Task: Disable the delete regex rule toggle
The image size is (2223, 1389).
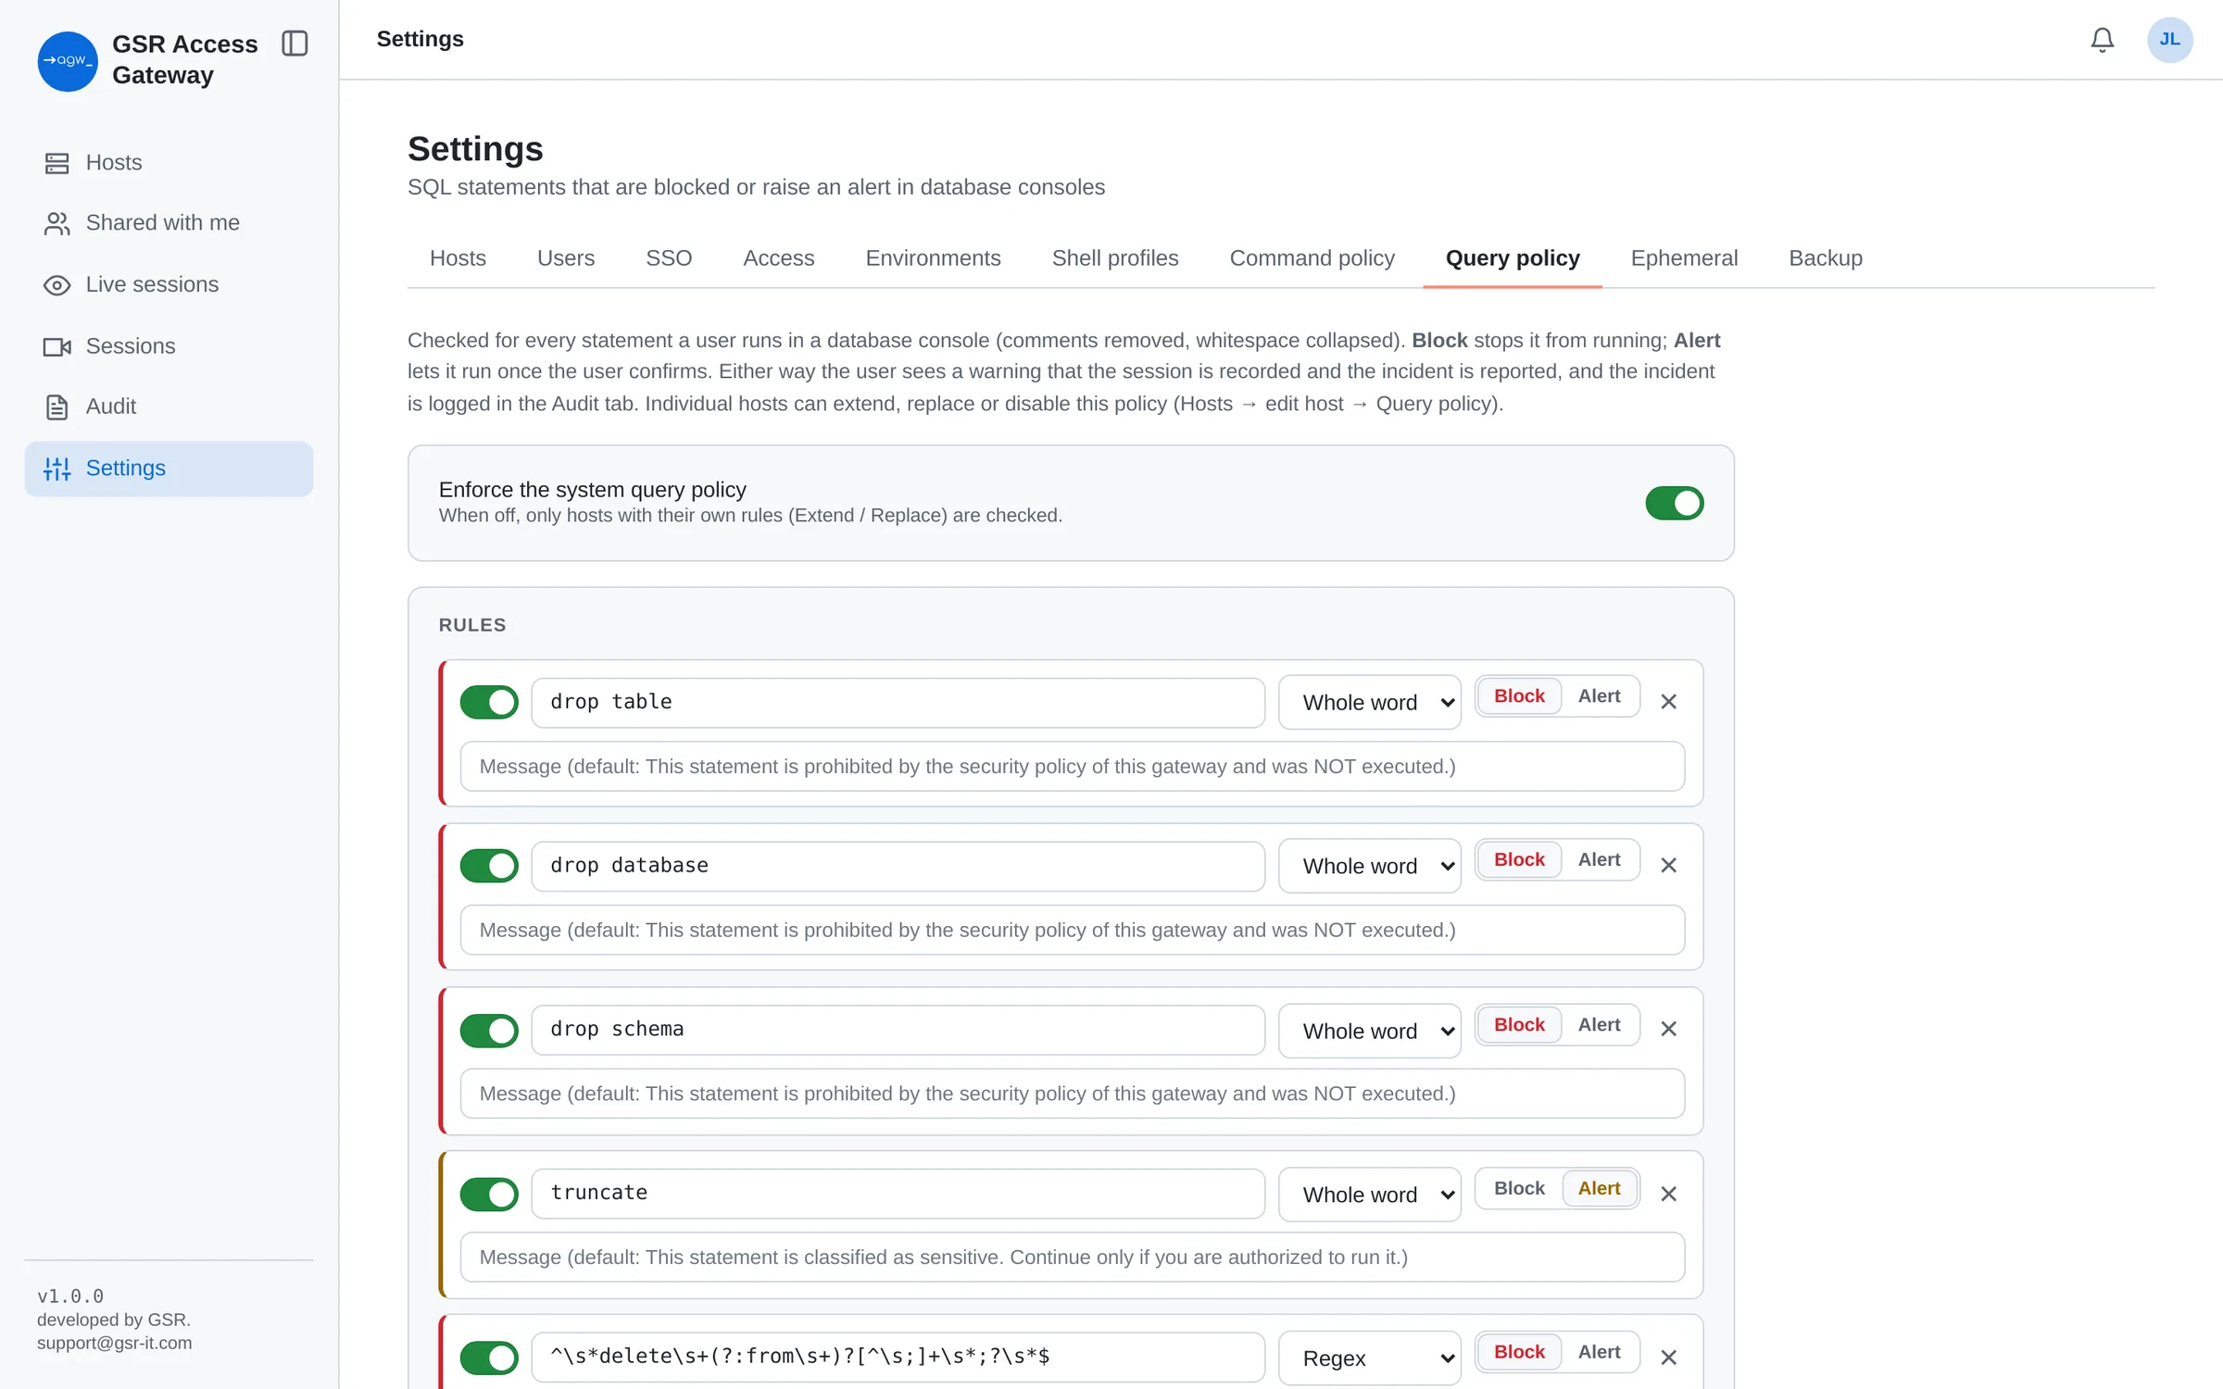Action: (x=489, y=1358)
